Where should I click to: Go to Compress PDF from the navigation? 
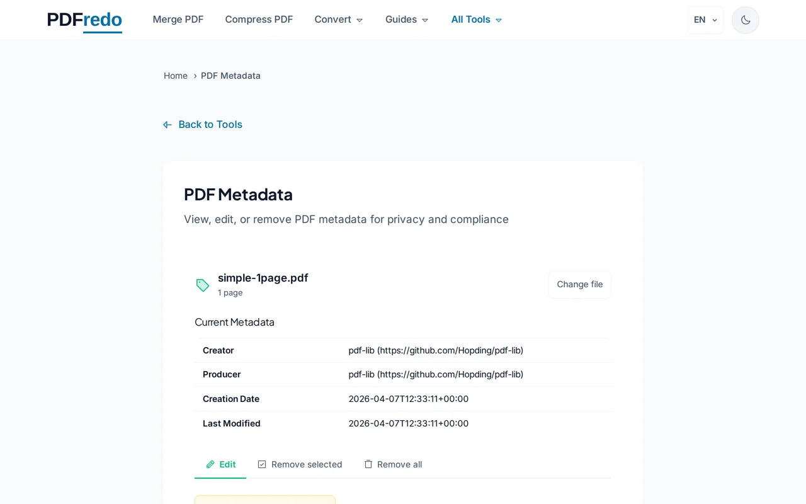pos(259,20)
